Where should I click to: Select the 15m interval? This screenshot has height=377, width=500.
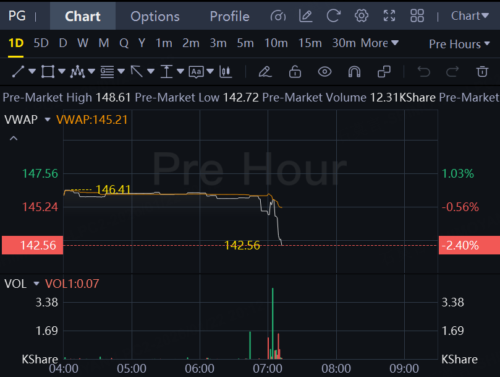(x=310, y=43)
